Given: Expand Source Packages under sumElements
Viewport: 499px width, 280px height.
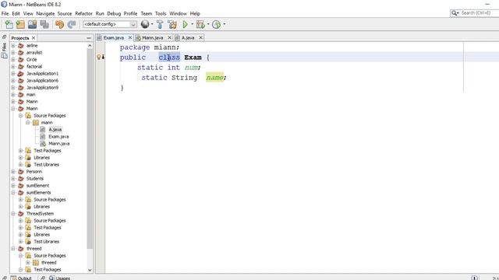Looking at the screenshot, I should tap(21, 200).
